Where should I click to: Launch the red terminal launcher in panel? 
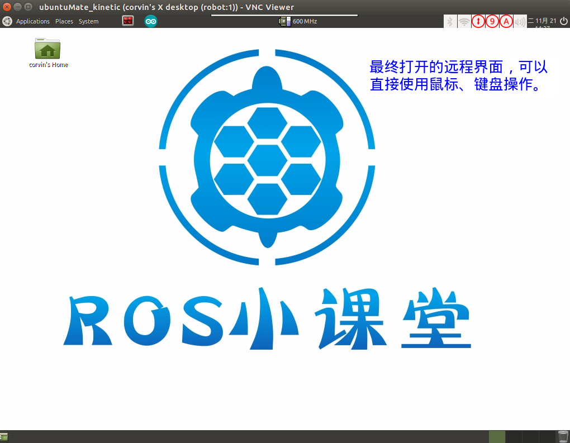click(128, 21)
